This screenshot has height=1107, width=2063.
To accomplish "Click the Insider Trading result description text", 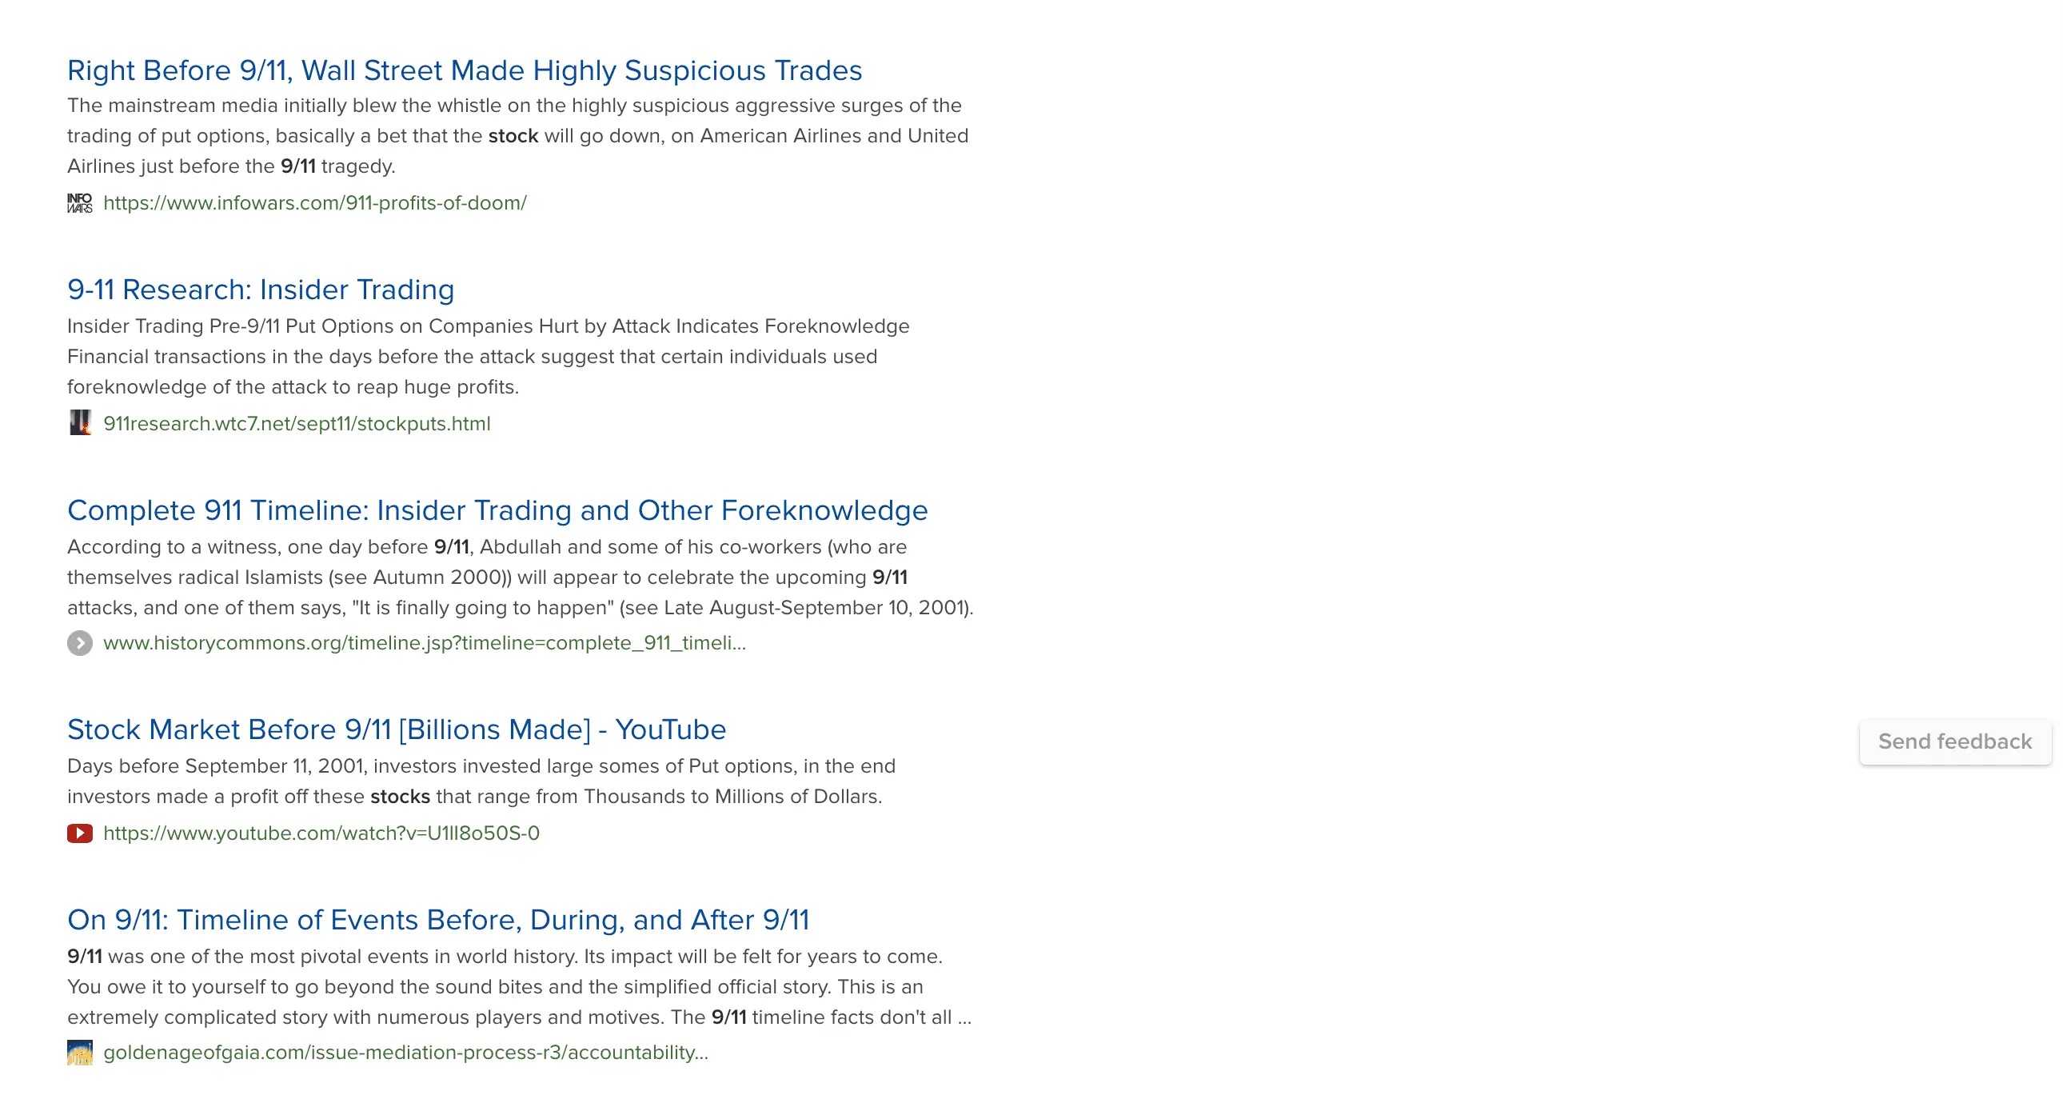I will (x=488, y=357).
